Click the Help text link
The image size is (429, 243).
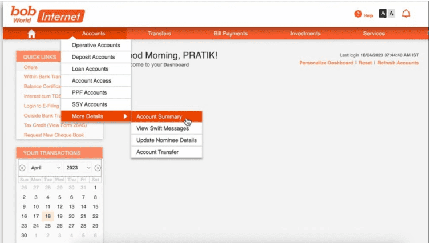click(369, 15)
